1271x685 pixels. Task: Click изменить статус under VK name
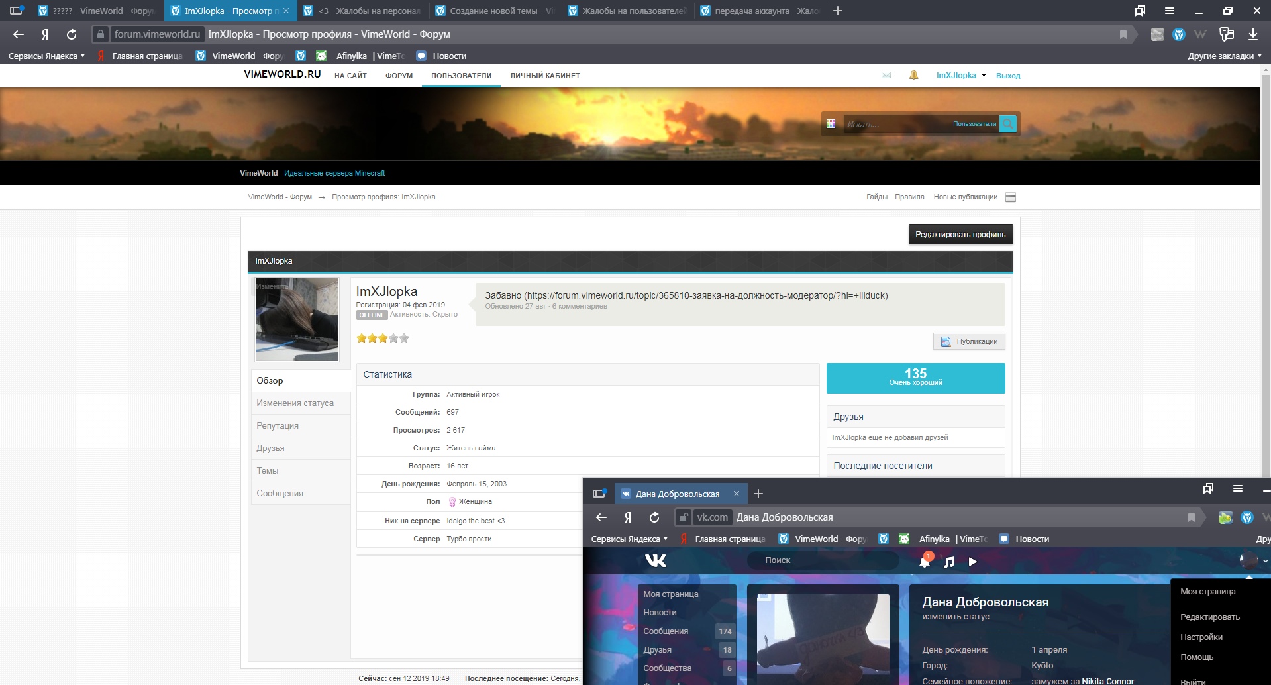(955, 617)
